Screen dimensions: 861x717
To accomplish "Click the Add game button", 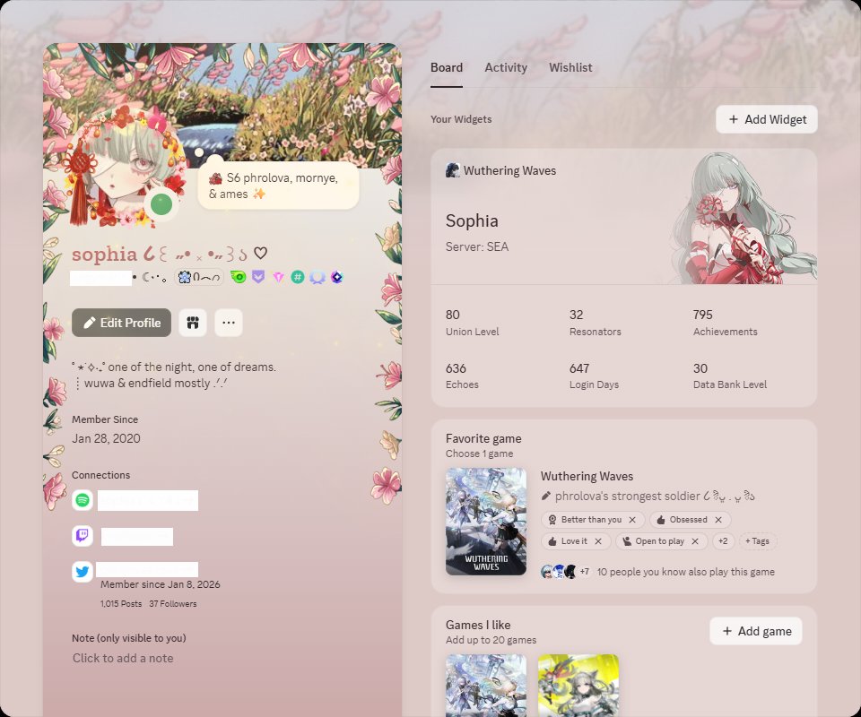I will click(x=755, y=631).
